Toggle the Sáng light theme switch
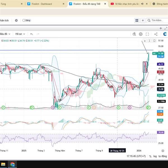The image size is (168, 168). click(26, 20)
